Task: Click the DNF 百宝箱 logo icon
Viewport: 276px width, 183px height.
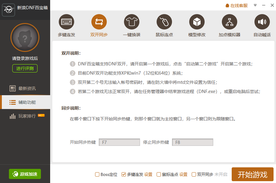Action: point(8,10)
